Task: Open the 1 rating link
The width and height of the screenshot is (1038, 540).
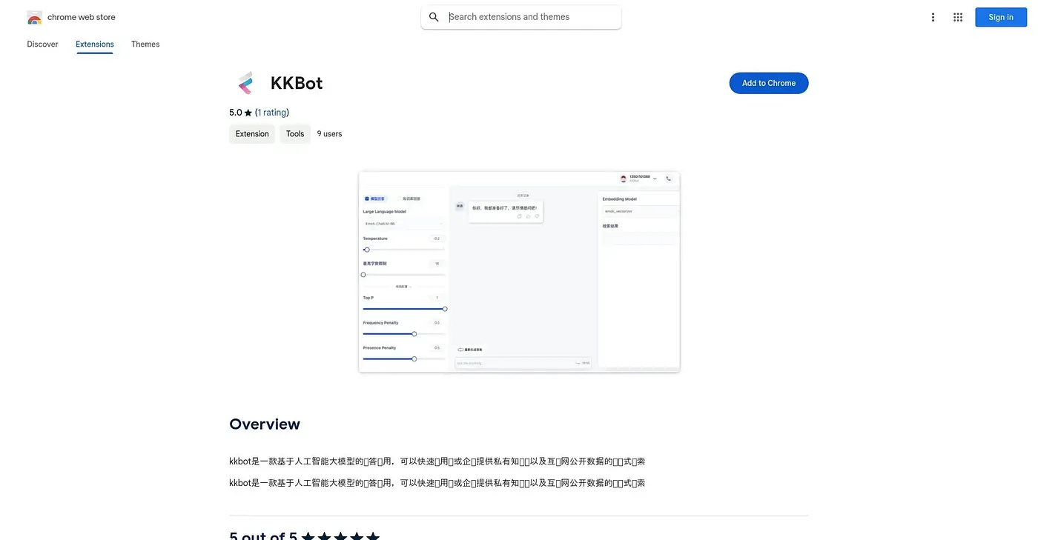Action: 272,113
